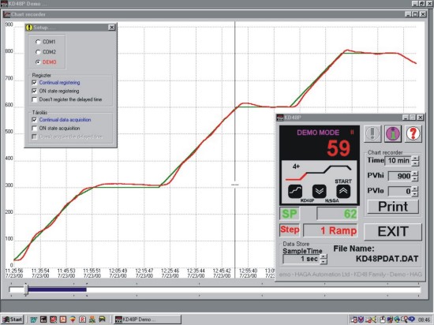Click KD48P Demo taskbar button
This screenshot has height=325, width=434.
(148, 319)
